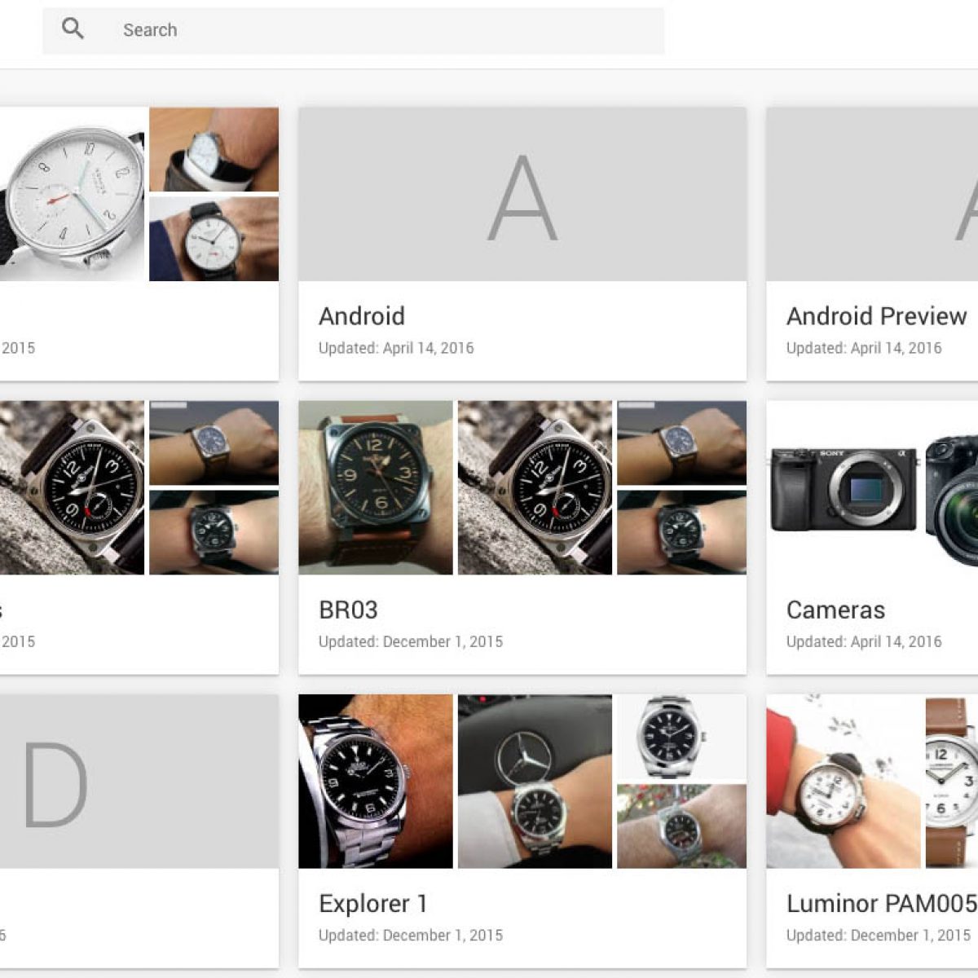Click the gray letter D placeholder cover
Viewport: 978px width, 978px height.
coord(139,782)
